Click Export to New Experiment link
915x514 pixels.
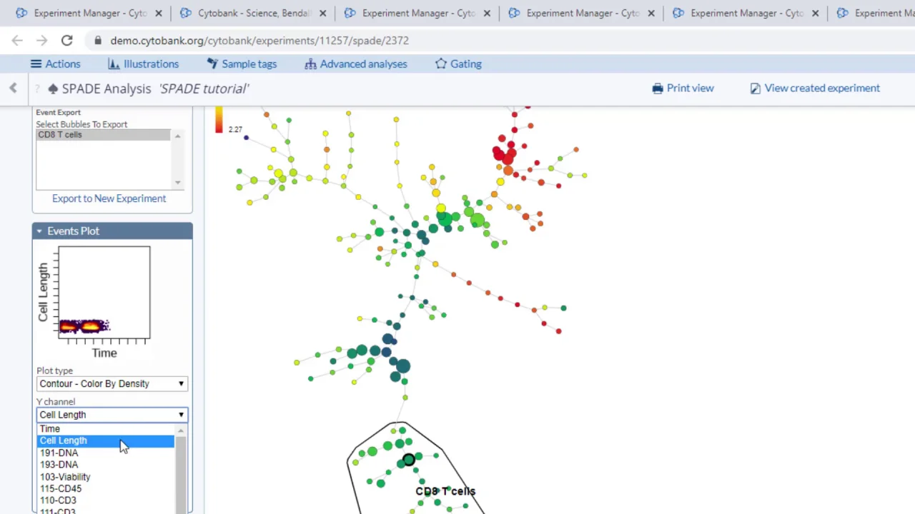[109, 198]
